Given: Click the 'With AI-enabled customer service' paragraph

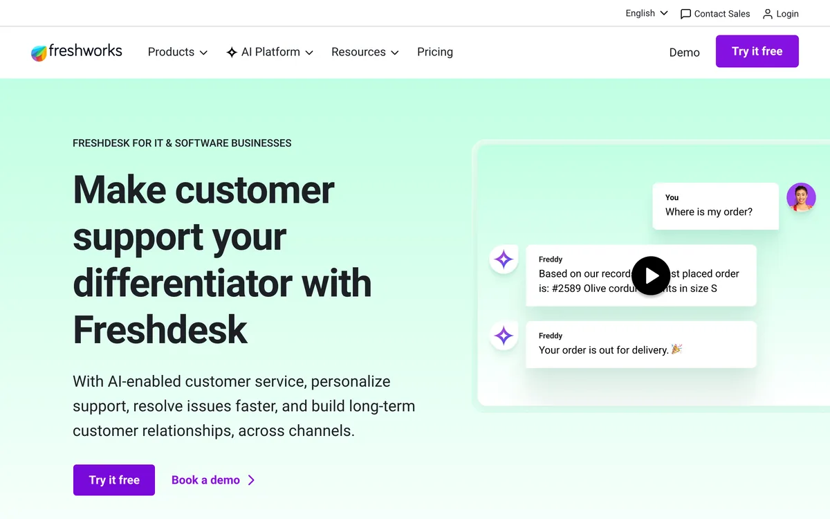Looking at the screenshot, I should pyautogui.click(x=244, y=406).
